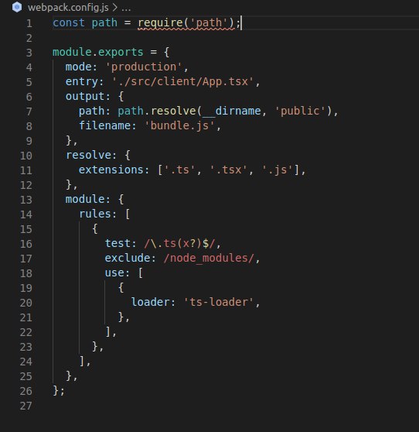Click line number 1 in gutter
419x432 pixels.
[x=29, y=23]
